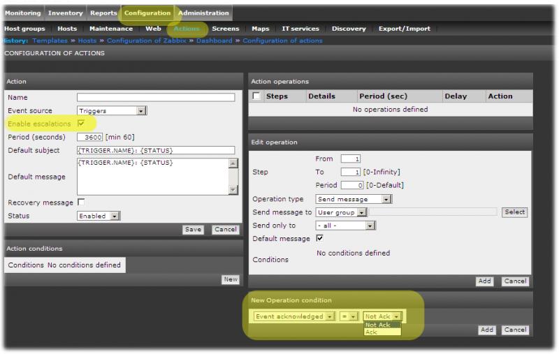Click the Select button for user group

[514, 212]
